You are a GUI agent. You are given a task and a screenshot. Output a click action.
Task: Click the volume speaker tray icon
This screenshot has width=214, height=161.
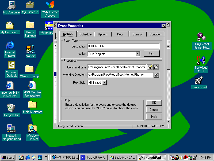point(180,158)
